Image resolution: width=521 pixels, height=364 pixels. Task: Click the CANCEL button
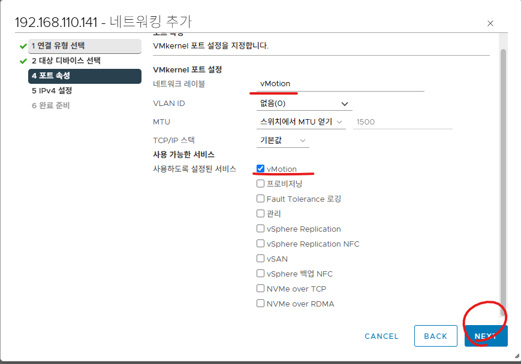click(381, 336)
